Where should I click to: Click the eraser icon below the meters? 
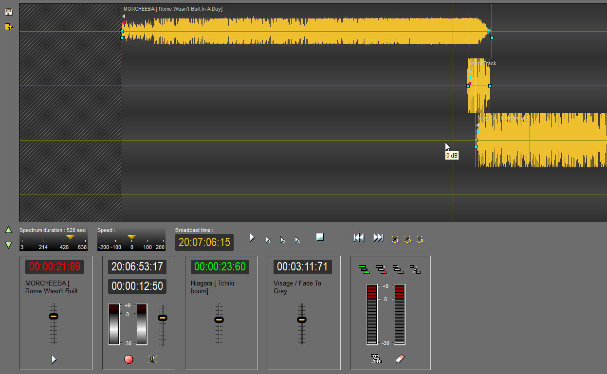point(400,359)
